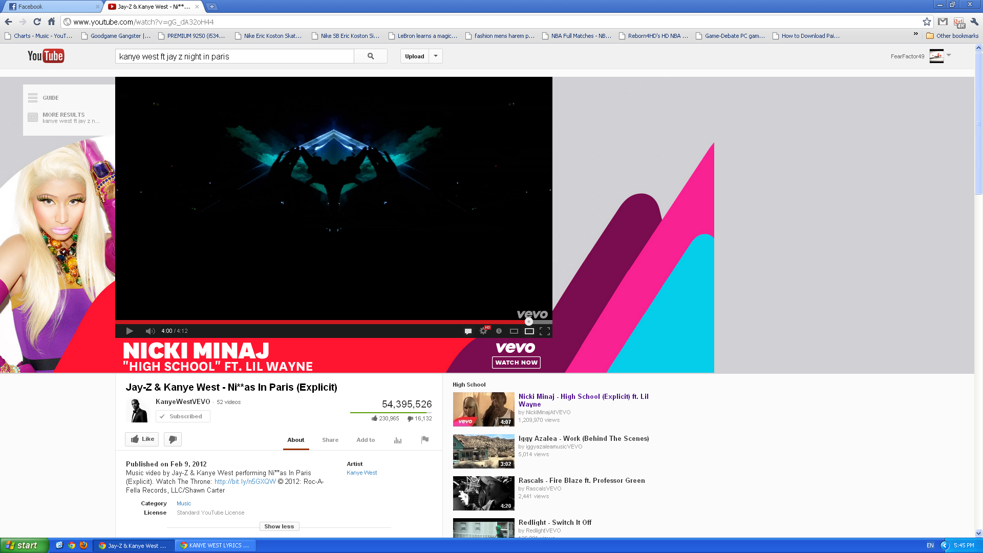
Task: Mute the video with the speaker icon
Action: 149,331
